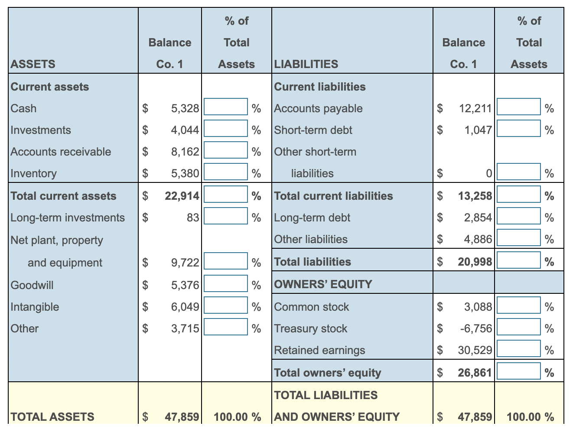Select the Total owners' equity percentage box
The width and height of the screenshot is (573, 429).
click(519, 371)
